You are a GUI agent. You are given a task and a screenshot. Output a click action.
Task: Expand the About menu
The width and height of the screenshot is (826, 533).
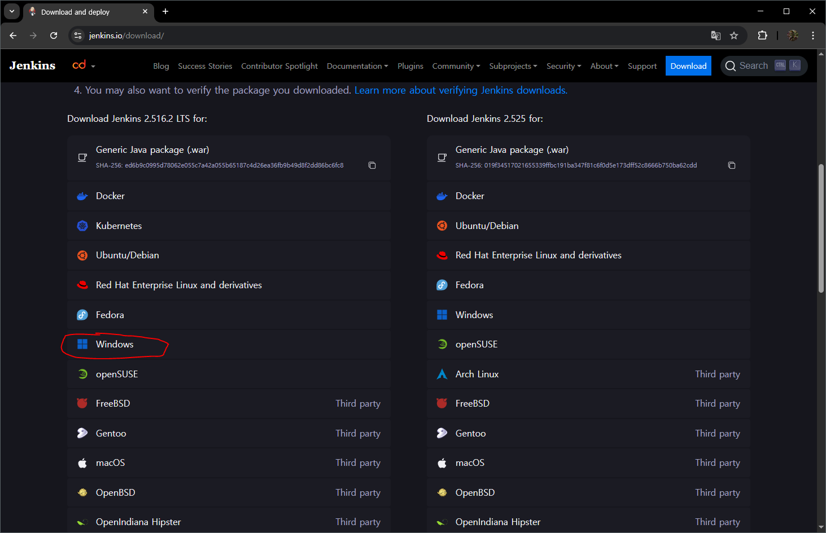[604, 66]
